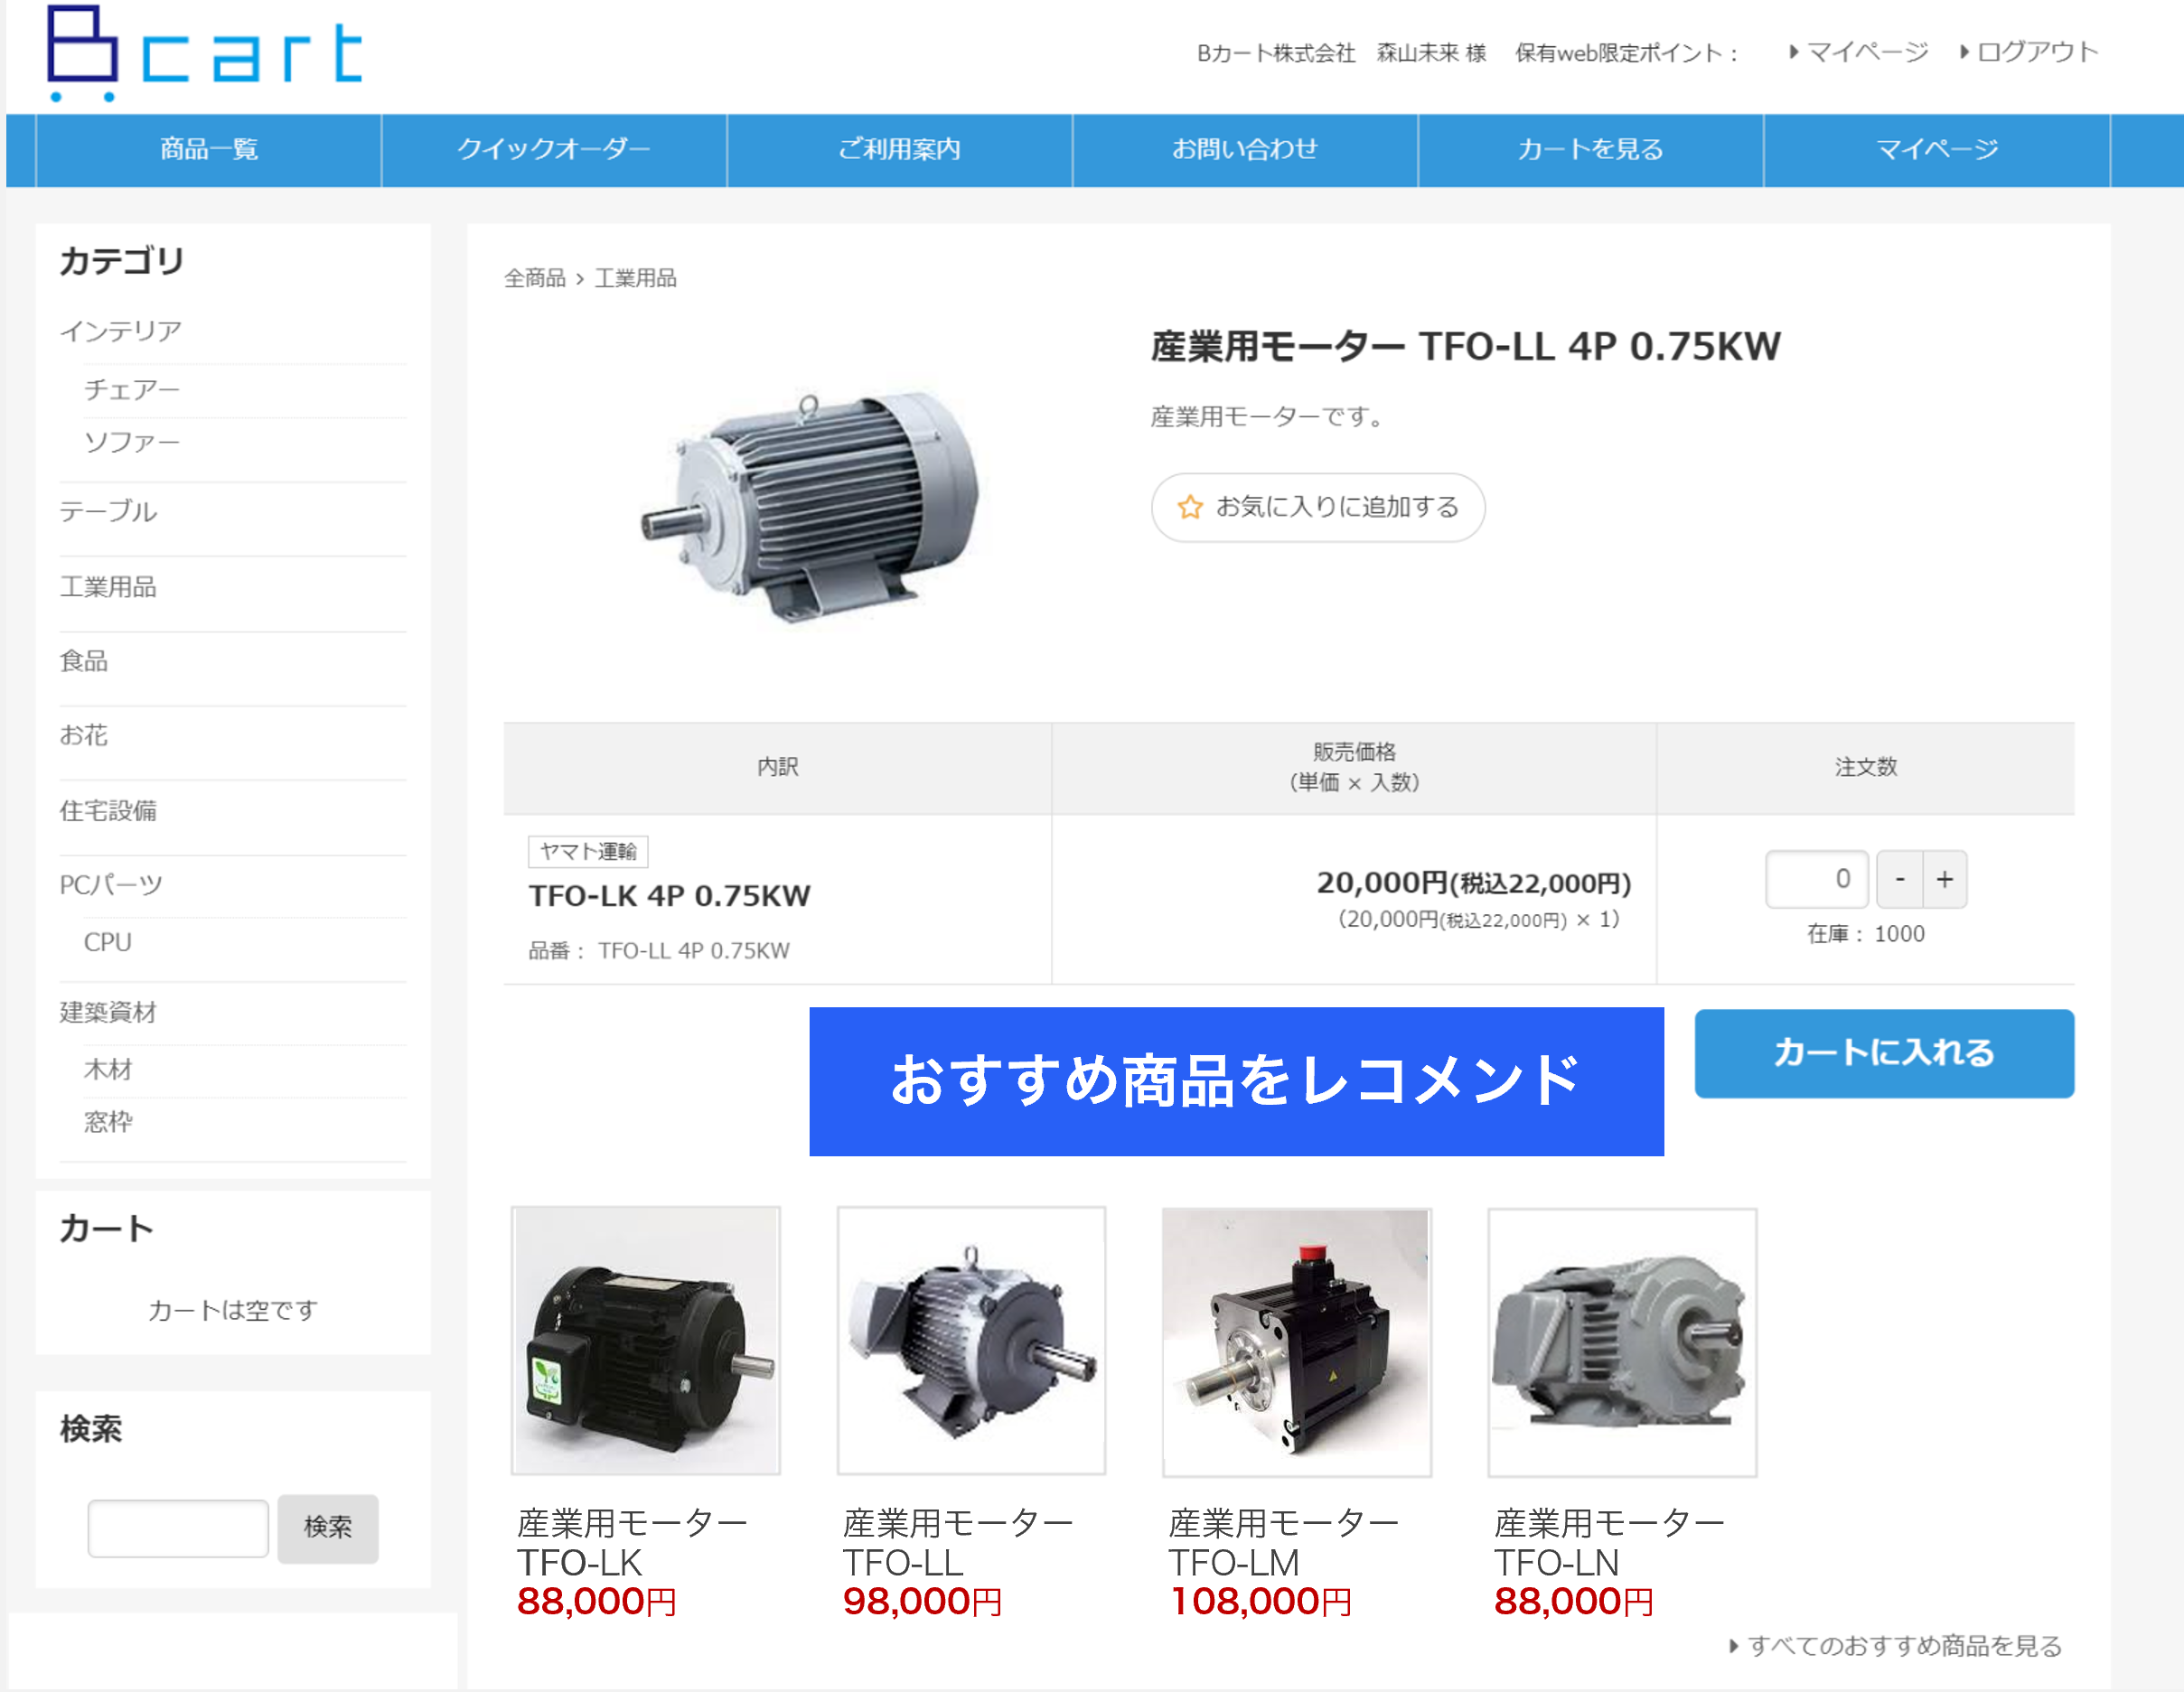This screenshot has width=2184, height=1692.
Task: Select 食品 category
Action: tap(84, 661)
